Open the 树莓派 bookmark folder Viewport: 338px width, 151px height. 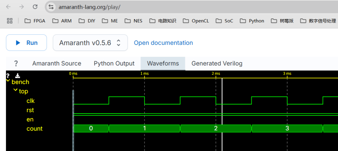click(x=282, y=21)
